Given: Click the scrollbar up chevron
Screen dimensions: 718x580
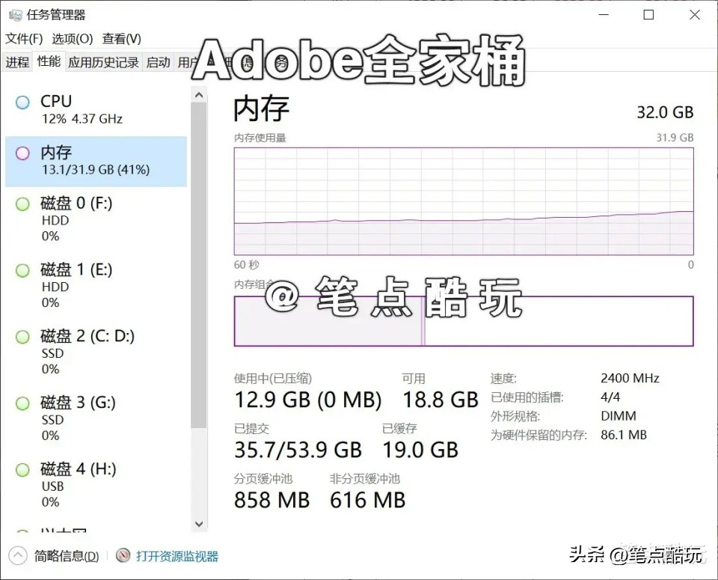Looking at the screenshot, I should (x=199, y=94).
